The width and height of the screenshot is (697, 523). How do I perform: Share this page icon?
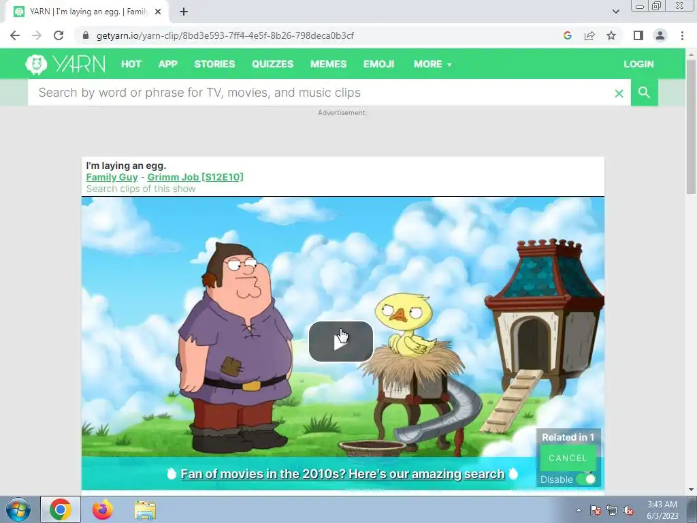point(589,35)
